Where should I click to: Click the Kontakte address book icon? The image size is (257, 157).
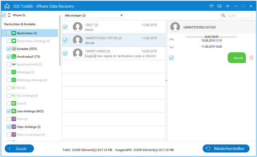[x=14, y=49]
